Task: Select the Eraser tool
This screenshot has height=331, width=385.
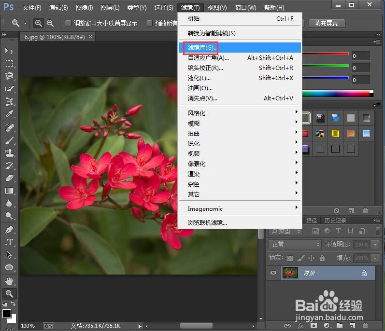Action: point(9,178)
